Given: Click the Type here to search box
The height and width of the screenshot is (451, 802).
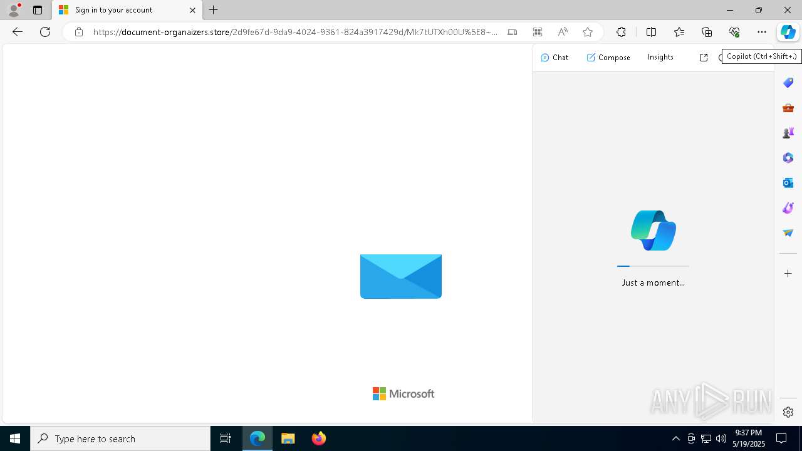Looking at the screenshot, I should (x=120, y=438).
